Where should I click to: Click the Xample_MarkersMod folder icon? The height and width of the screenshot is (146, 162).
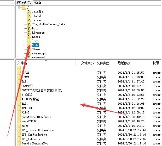click(x=19, y=143)
